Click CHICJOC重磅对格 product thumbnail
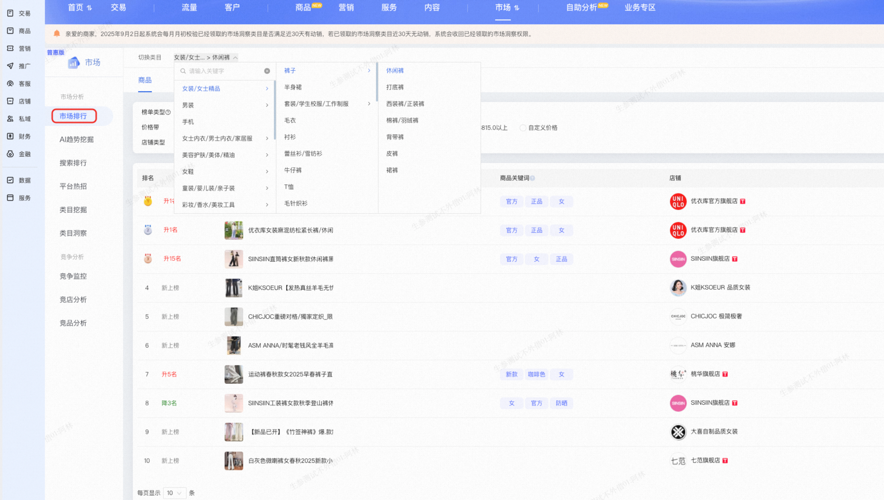 coord(234,317)
